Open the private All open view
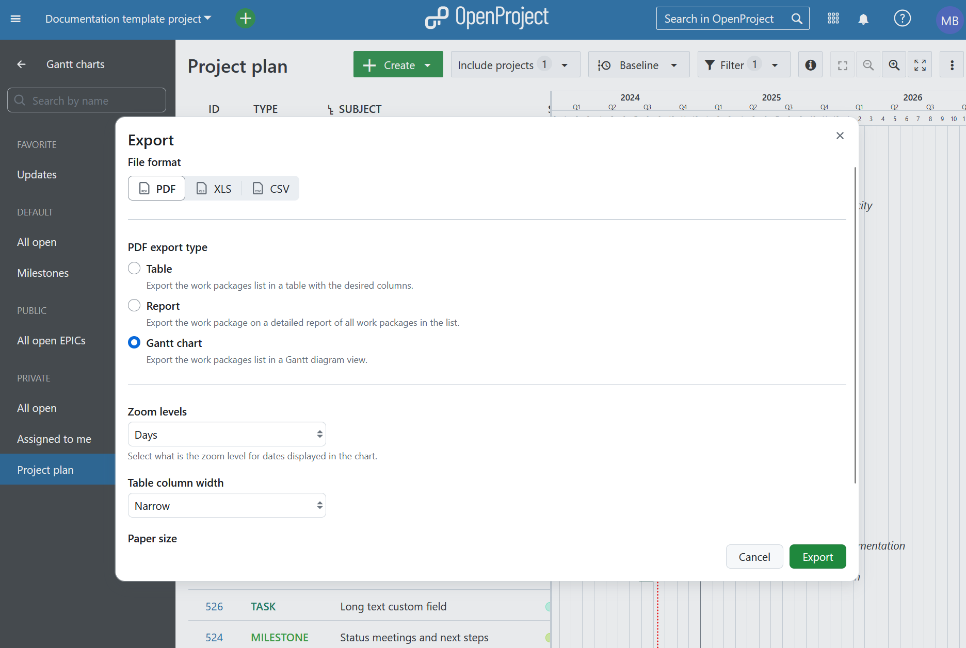The height and width of the screenshot is (648, 966). click(37, 408)
